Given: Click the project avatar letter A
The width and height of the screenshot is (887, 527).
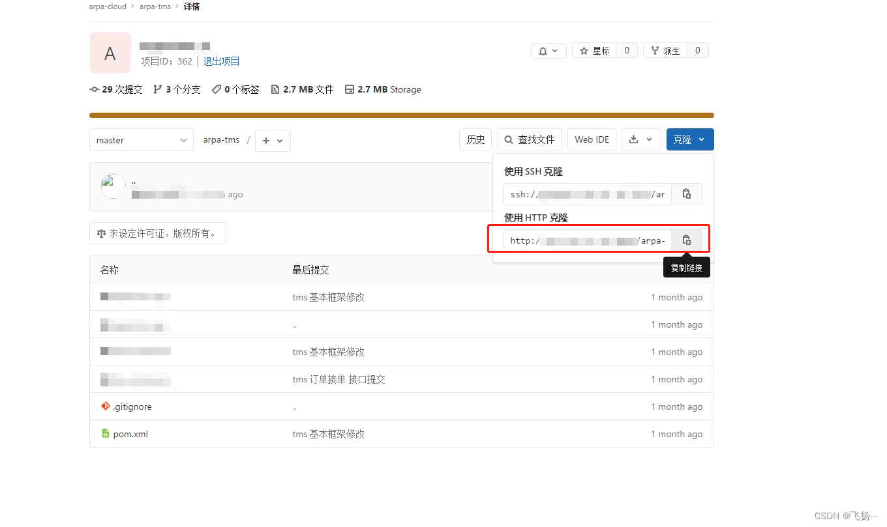Looking at the screenshot, I should (110, 53).
